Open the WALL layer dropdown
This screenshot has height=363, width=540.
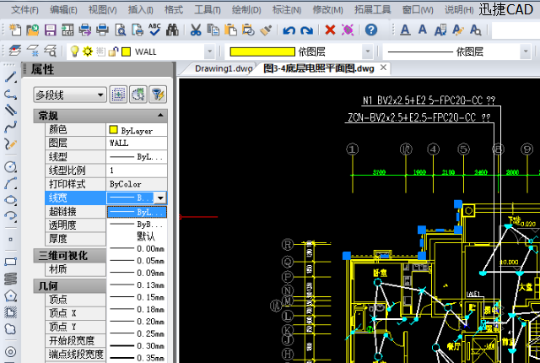coord(209,51)
